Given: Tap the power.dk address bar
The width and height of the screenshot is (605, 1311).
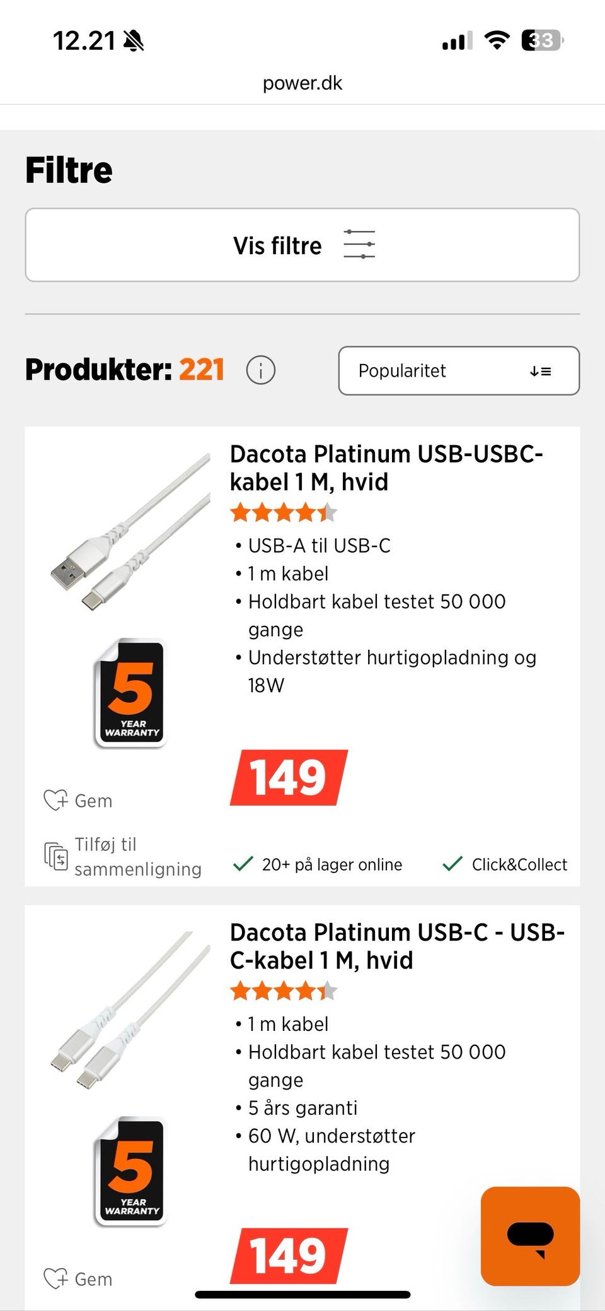Looking at the screenshot, I should (x=302, y=83).
